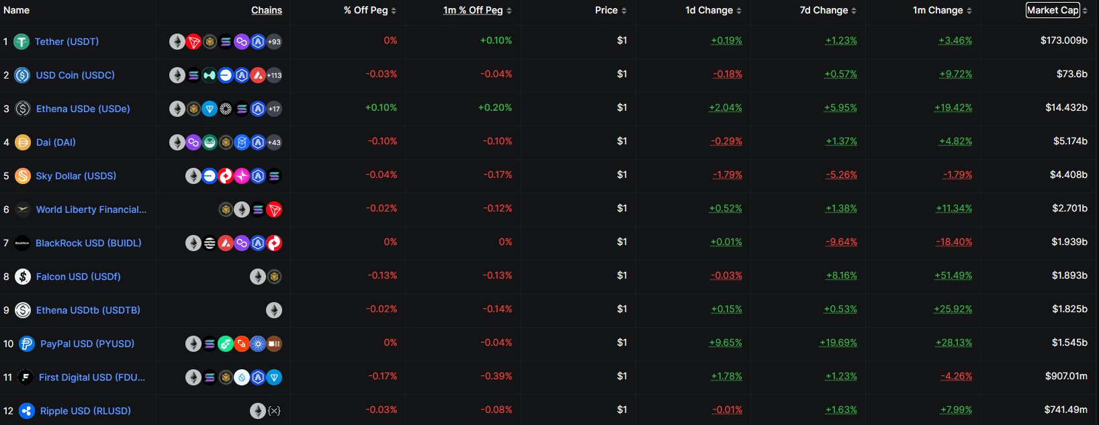Click the Falcon USD dollar logo

[23, 277]
